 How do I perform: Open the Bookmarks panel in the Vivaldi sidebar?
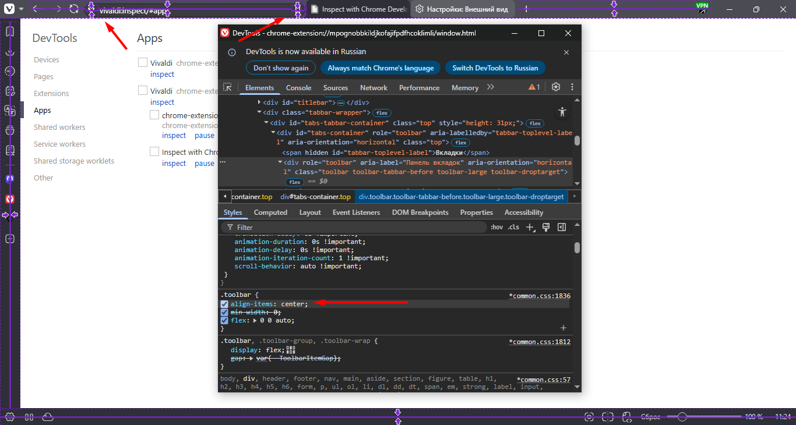click(x=10, y=31)
